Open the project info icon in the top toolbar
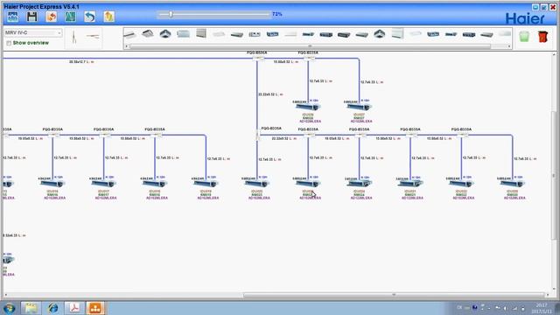This screenshot has height=315, width=560. pos(13,17)
